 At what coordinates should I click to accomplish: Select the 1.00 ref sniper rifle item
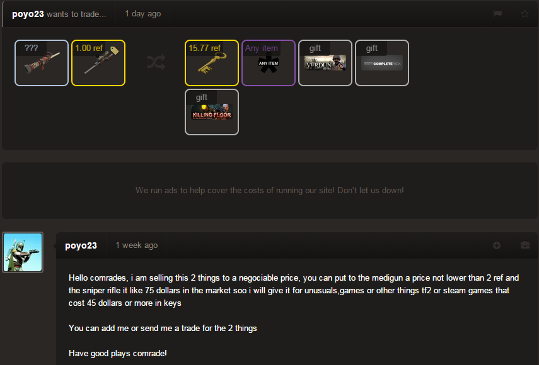coord(98,63)
